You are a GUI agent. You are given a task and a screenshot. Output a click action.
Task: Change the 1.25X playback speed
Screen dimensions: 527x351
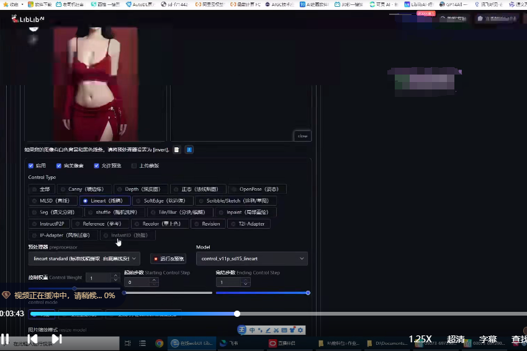point(420,339)
